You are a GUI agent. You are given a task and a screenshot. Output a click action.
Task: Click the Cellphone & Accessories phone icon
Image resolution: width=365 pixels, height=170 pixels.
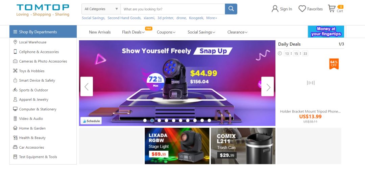click(15, 51)
